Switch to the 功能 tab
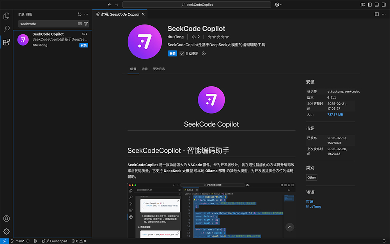Image resolution: width=390 pixels, height=244 pixels. [x=144, y=69]
